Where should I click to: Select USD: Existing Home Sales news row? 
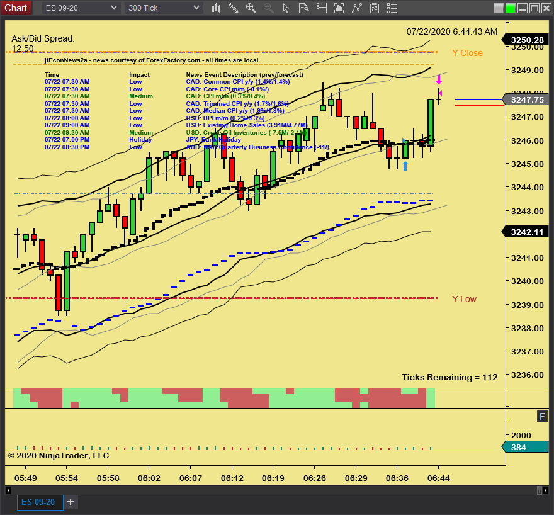click(176, 125)
